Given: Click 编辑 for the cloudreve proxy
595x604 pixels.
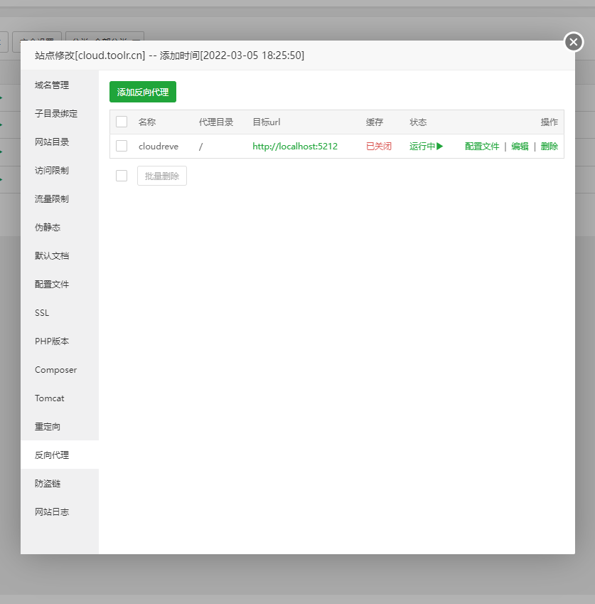Looking at the screenshot, I should (x=520, y=147).
